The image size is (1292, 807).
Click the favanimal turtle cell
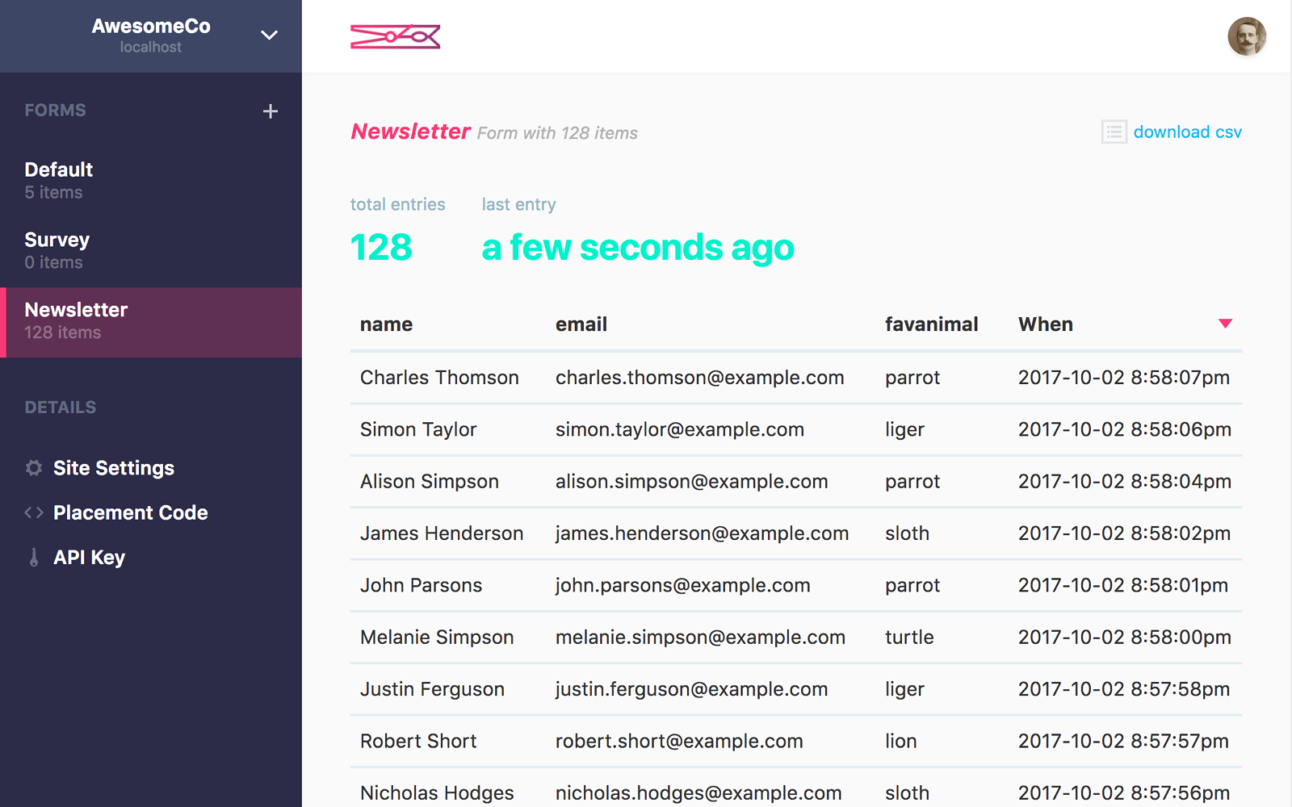tap(909, 638)
